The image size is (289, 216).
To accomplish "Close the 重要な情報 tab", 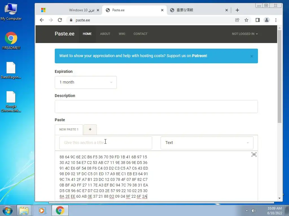I will [x=227, y=10].
